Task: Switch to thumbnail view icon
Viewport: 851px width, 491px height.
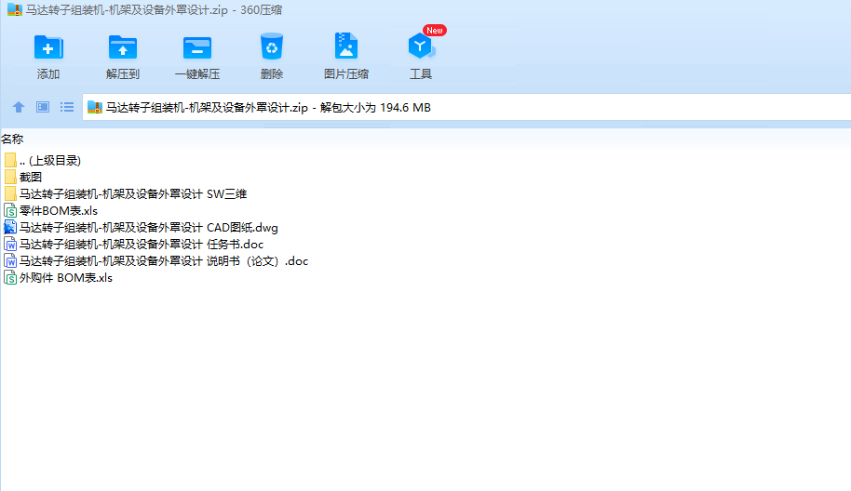Action: (43, 107)
